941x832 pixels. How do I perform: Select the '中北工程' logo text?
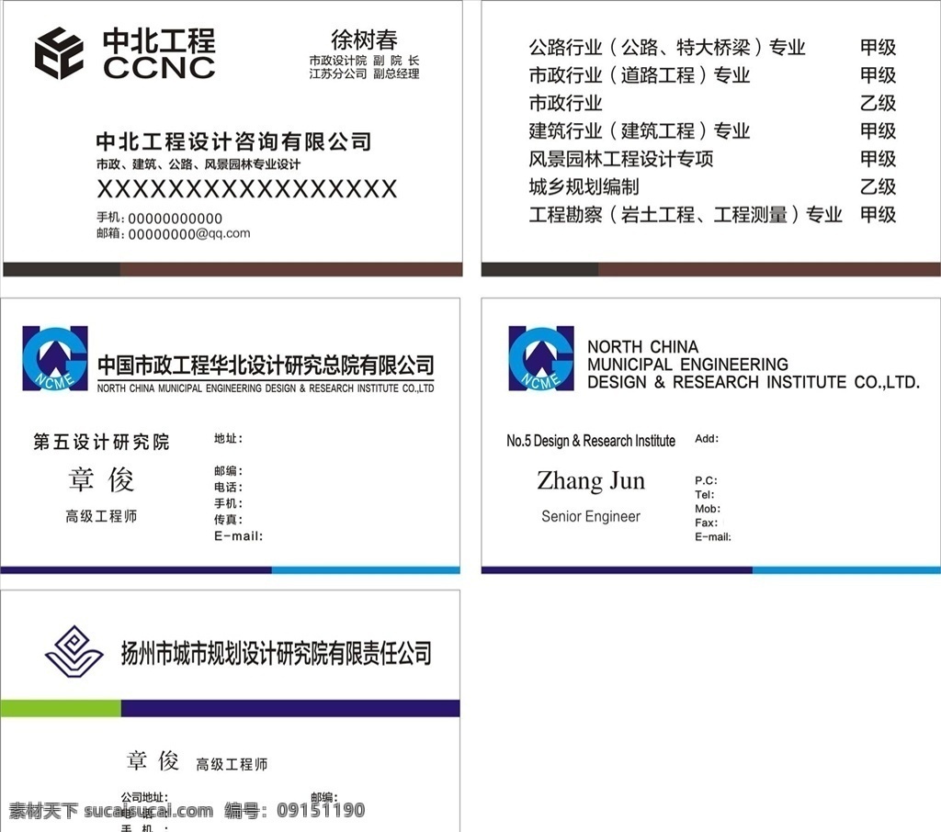point(159,40)
